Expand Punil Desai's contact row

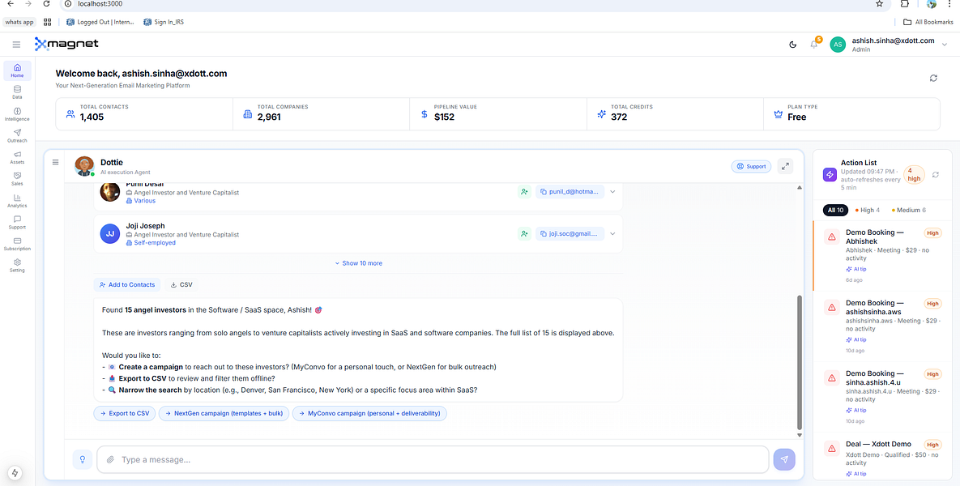612,192
